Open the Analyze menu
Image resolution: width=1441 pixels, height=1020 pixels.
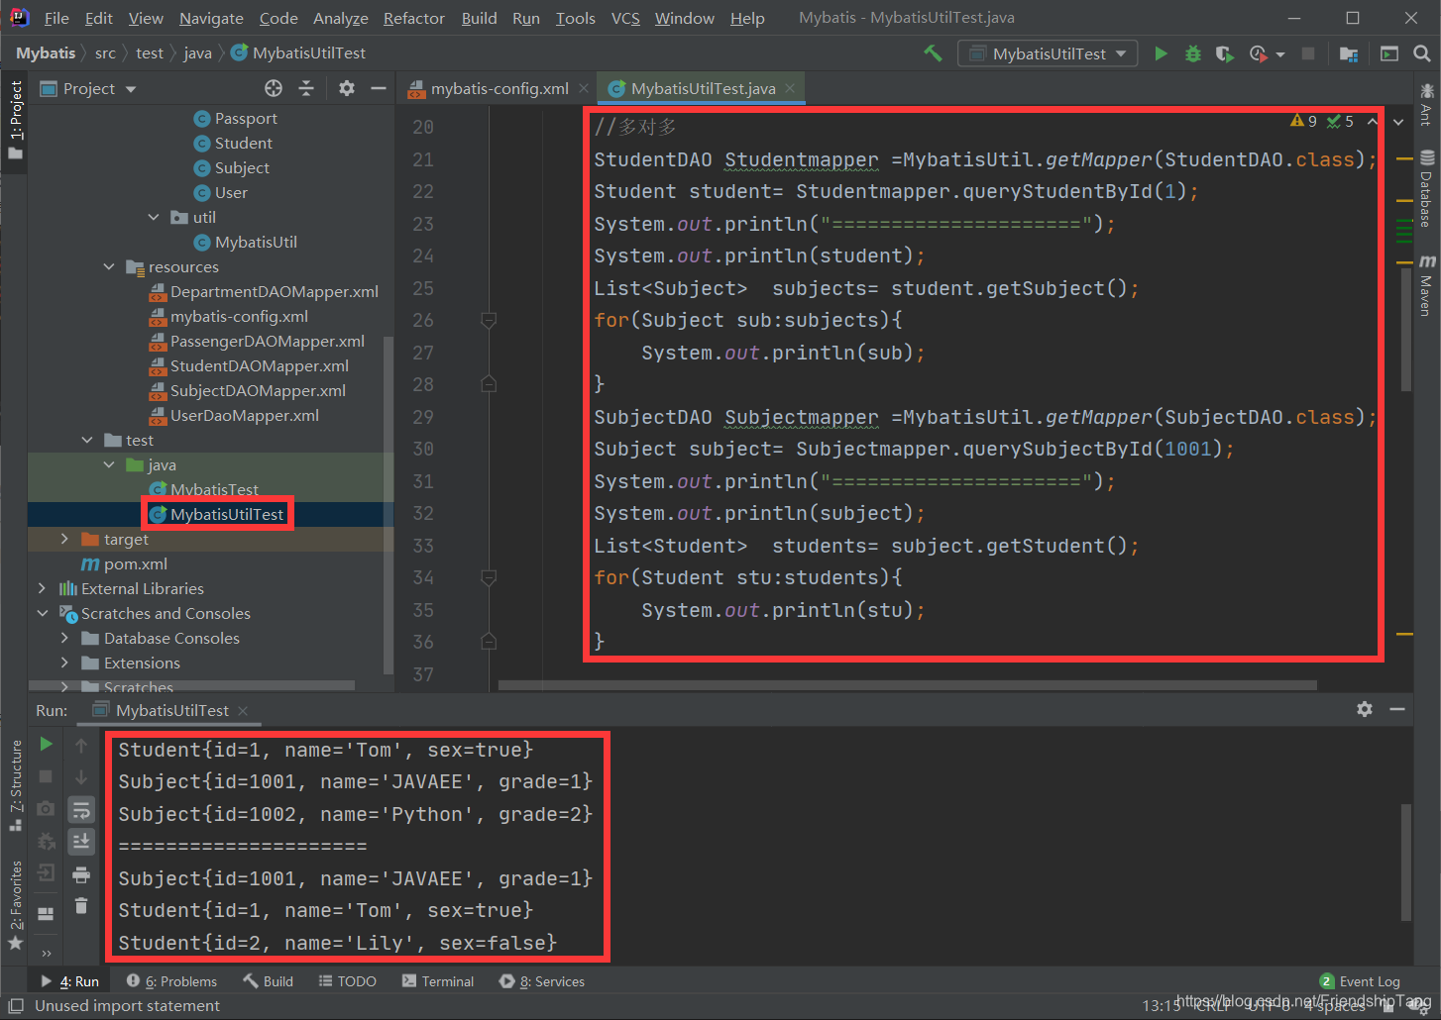[340, 18]
